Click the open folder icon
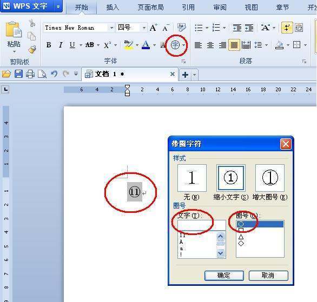The image size is (317, 302). coord(6,74)
